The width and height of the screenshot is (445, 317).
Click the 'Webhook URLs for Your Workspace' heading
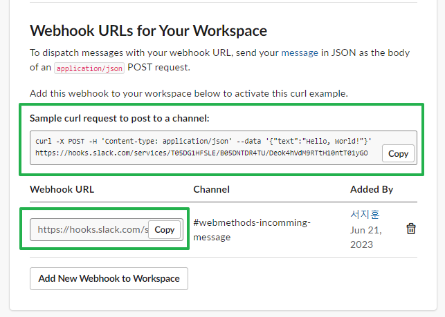[148, 30]
